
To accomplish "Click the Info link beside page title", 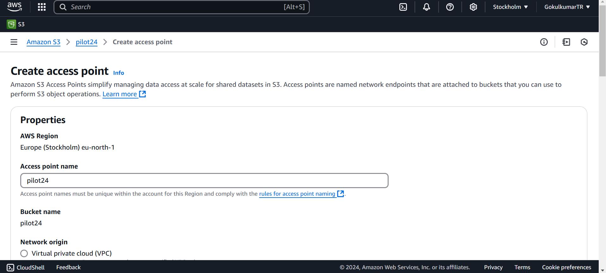I will [119, 73].
